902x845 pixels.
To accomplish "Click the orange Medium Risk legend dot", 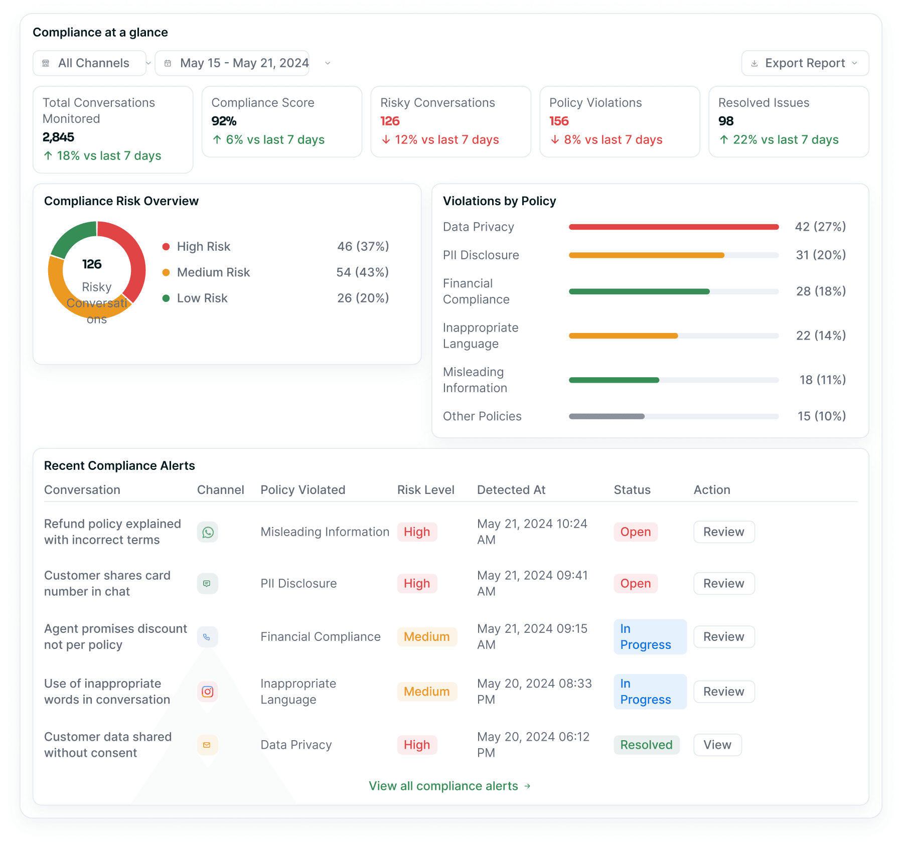I will tap(166, 272).
